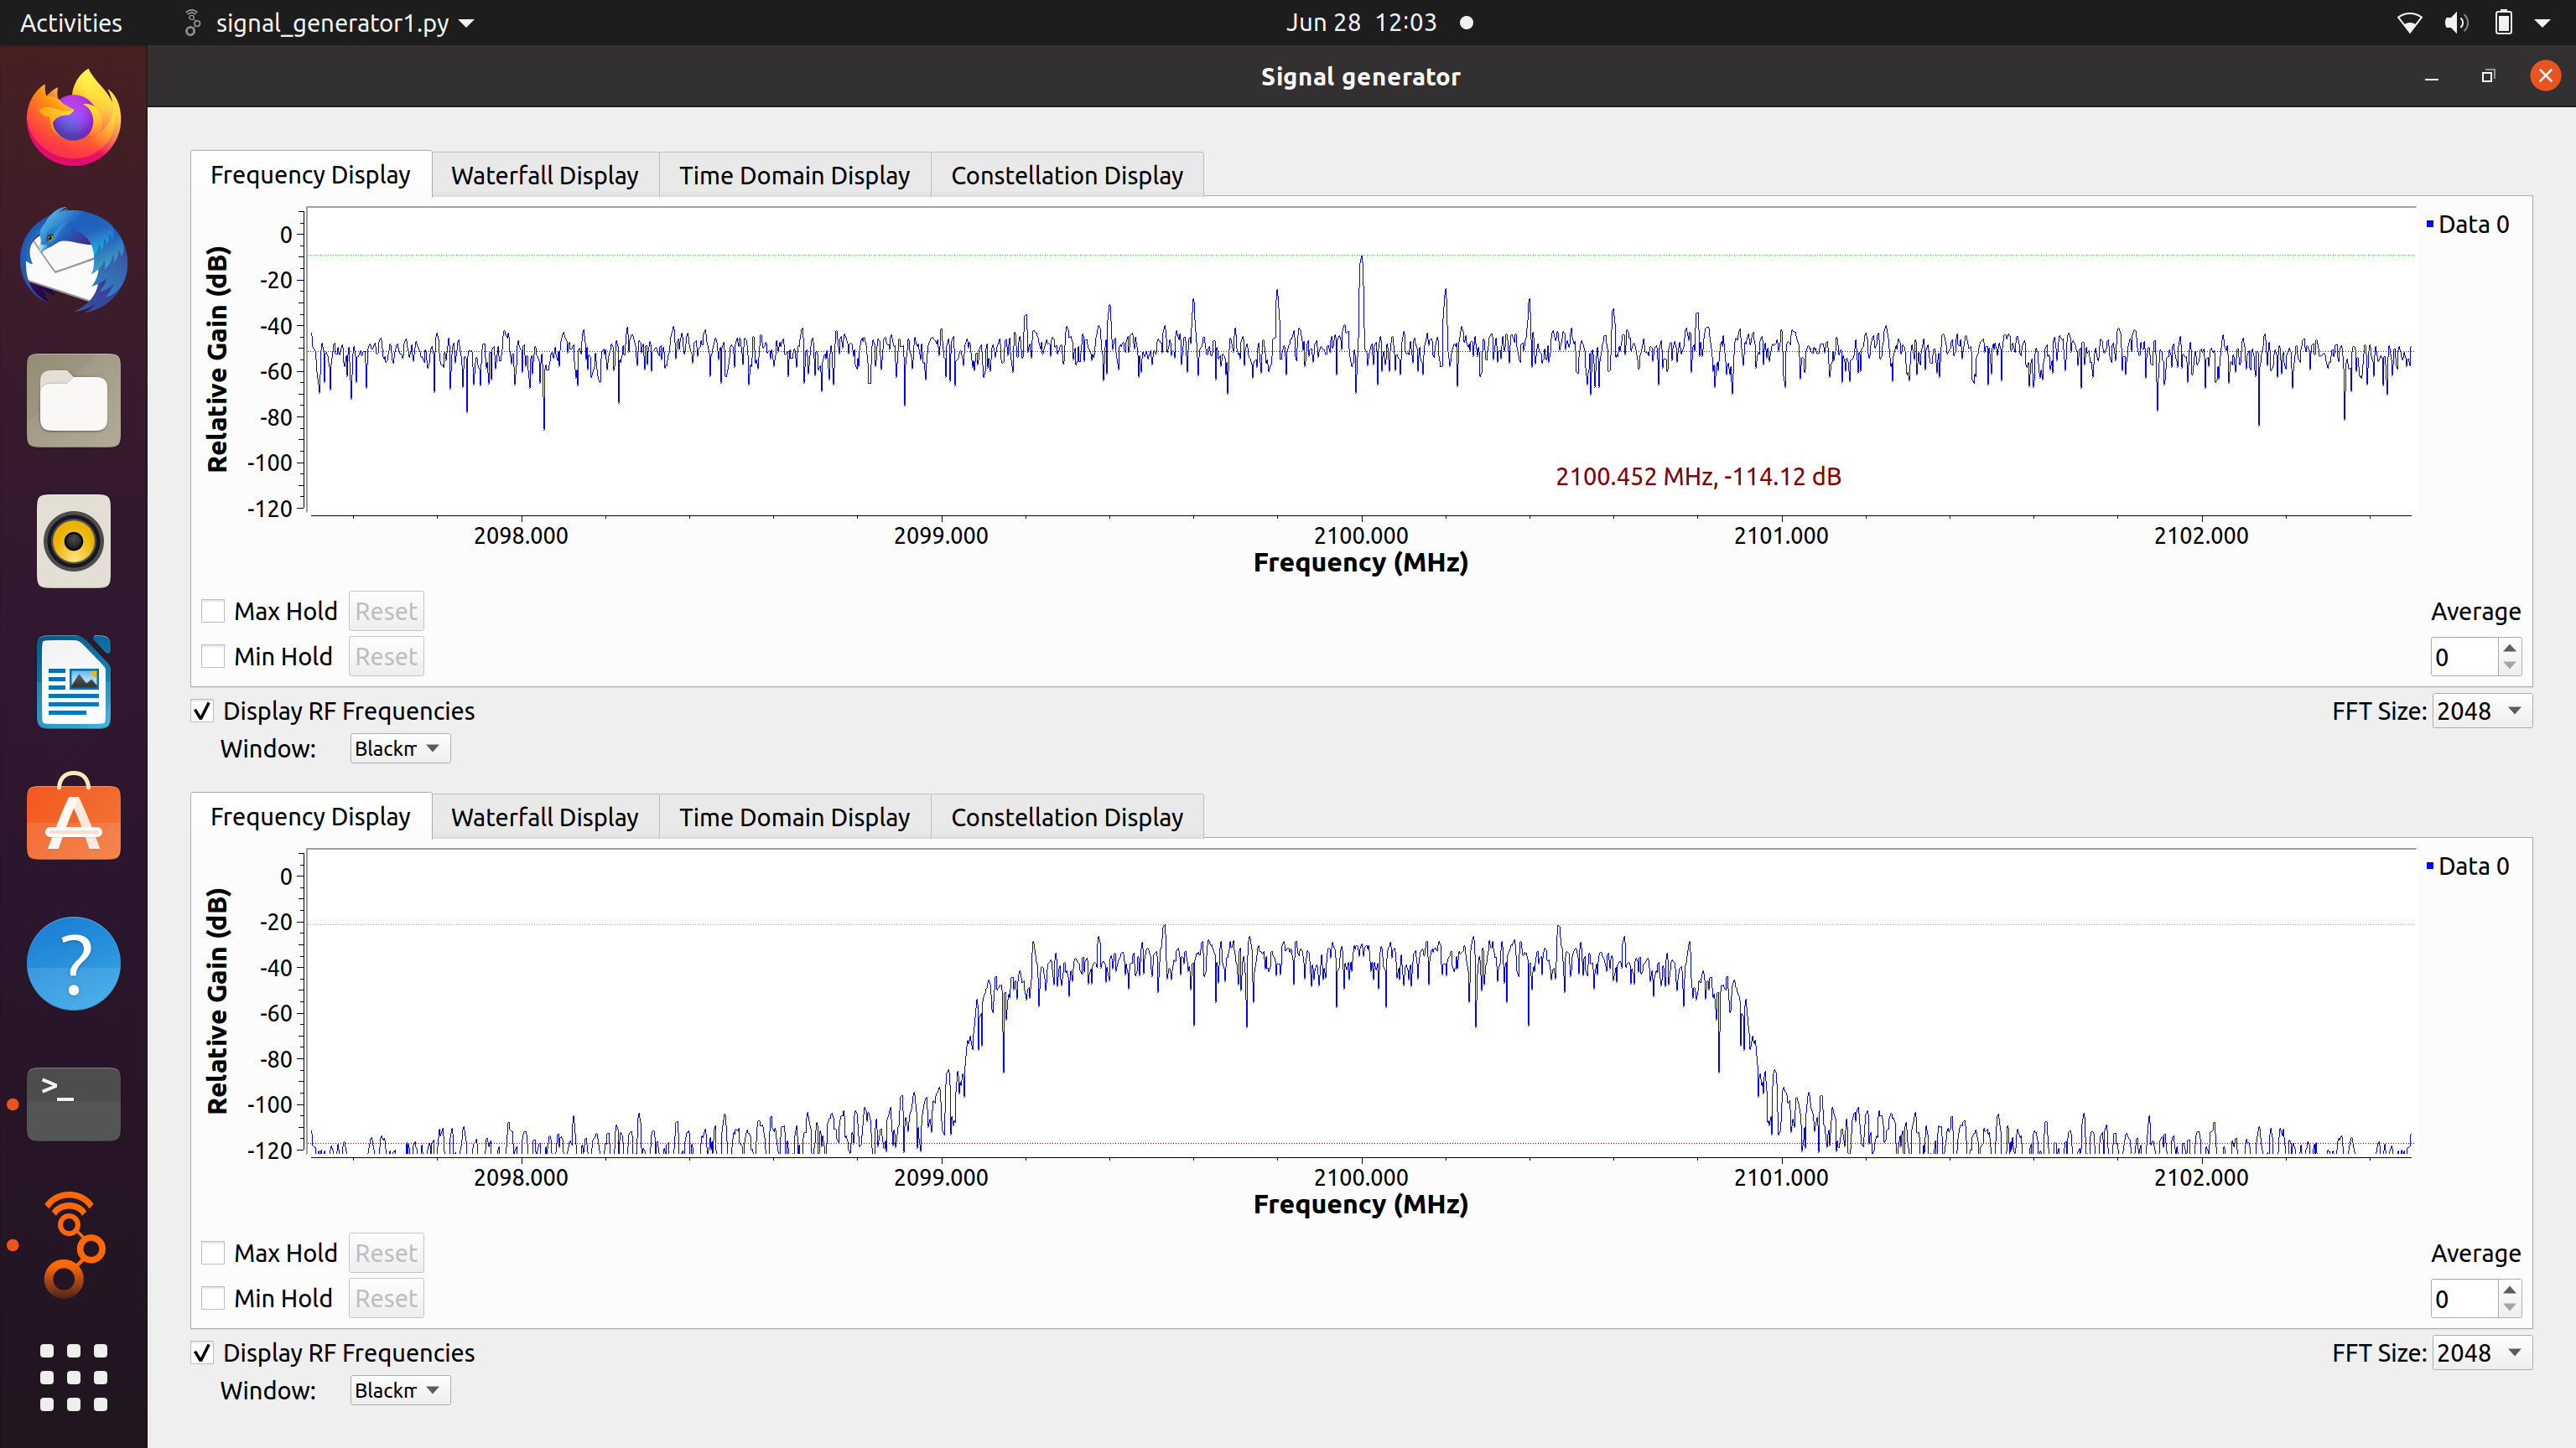The width and height of the screenshot is (2576, 1448).
Task: Uncheck Display RF Frequencies for the top plot
Action: coord(202,711)
